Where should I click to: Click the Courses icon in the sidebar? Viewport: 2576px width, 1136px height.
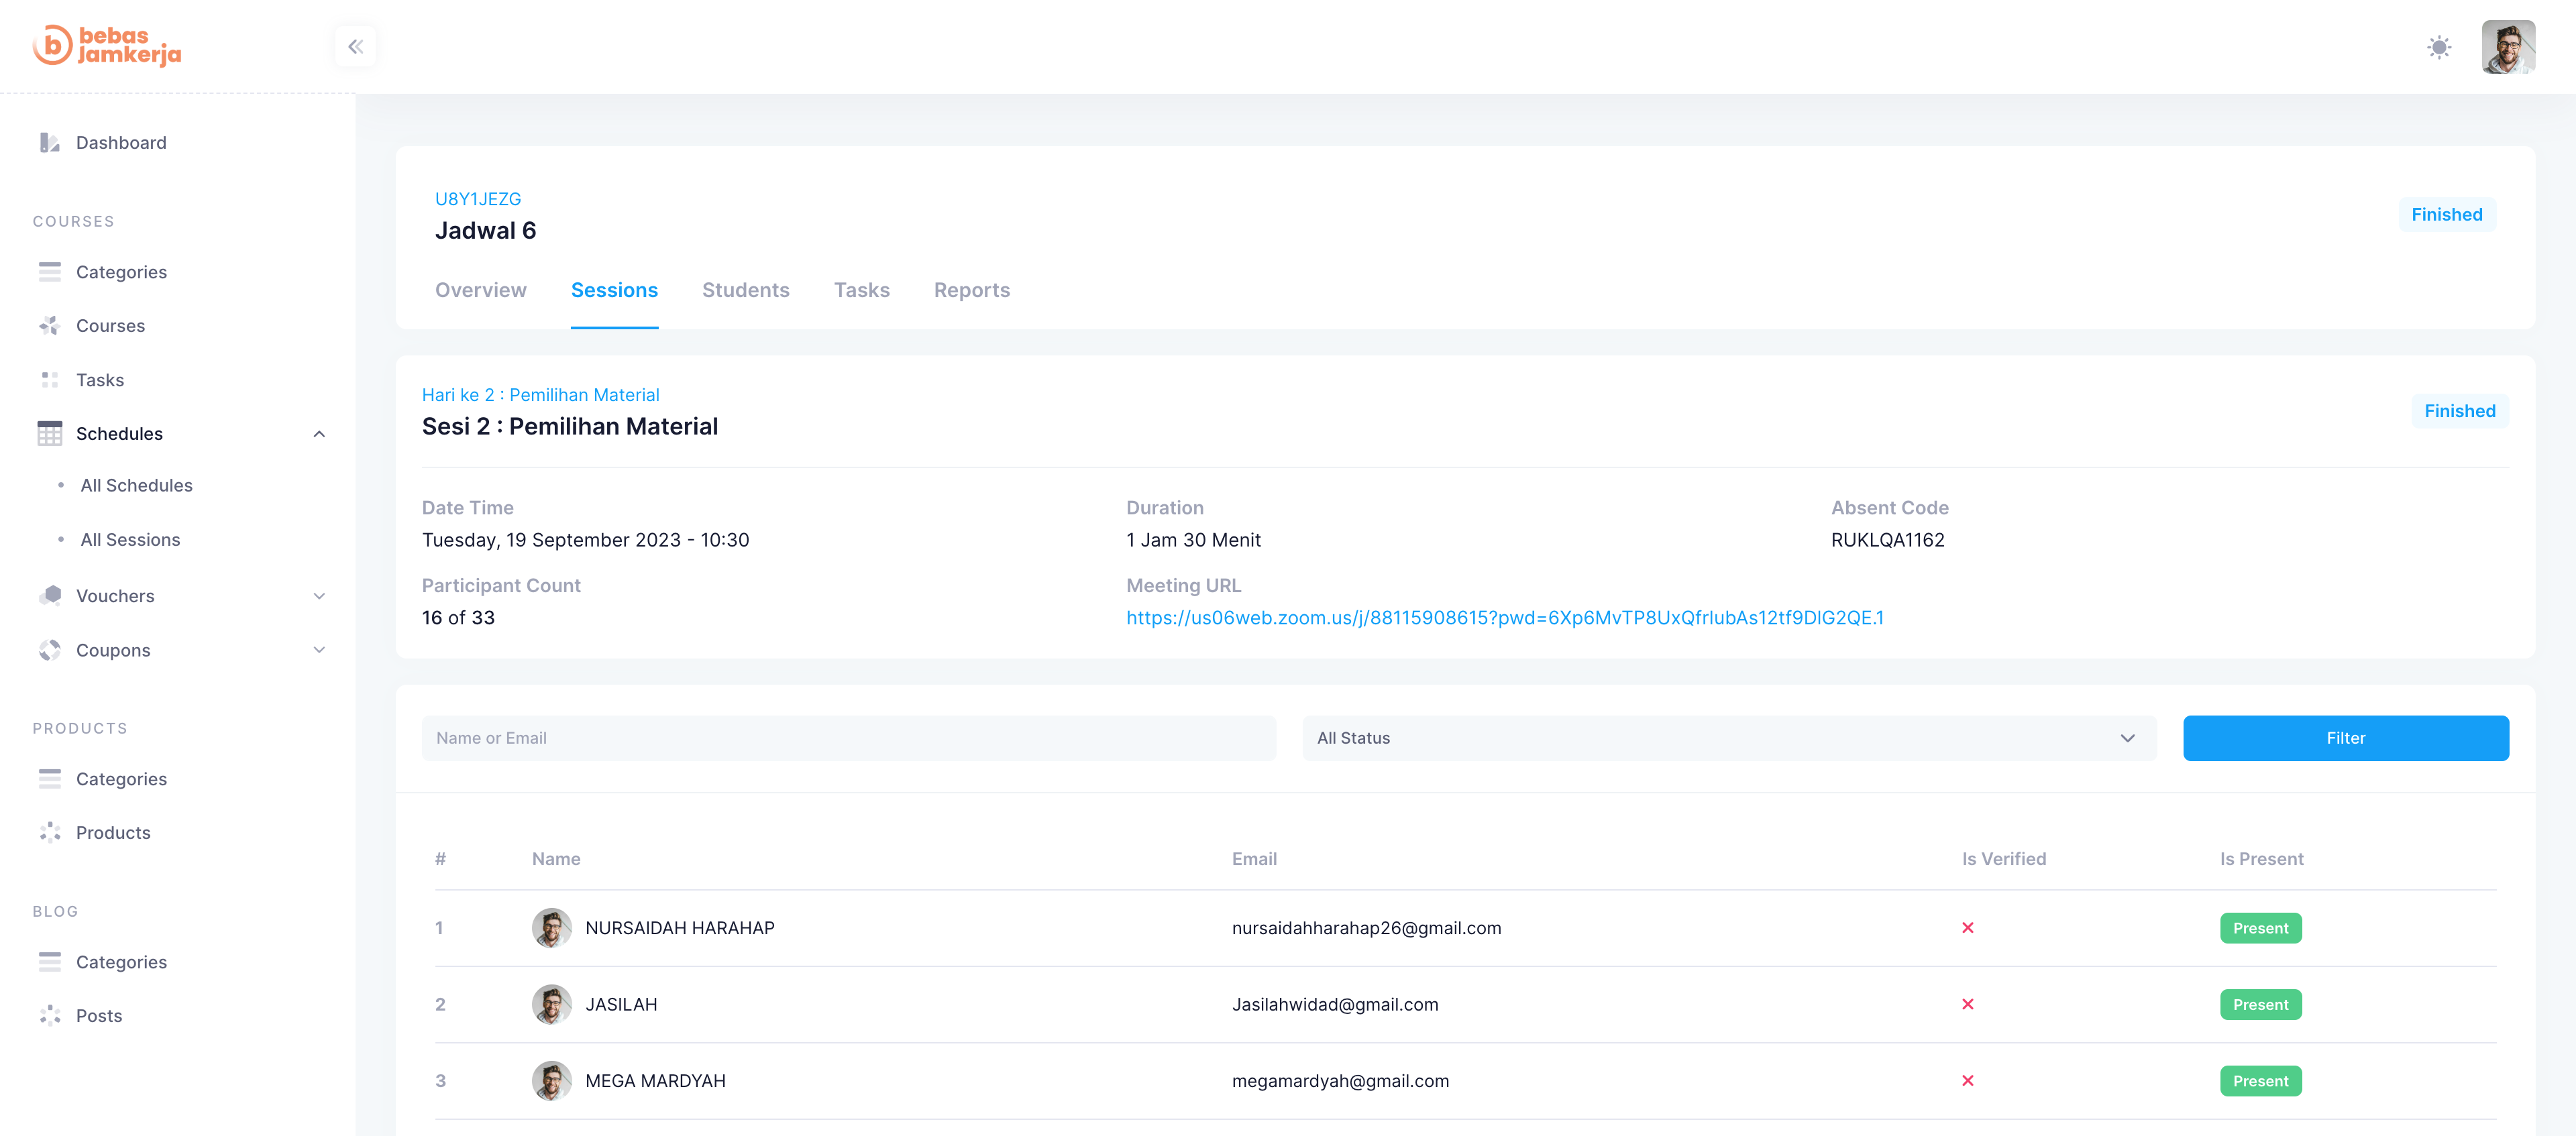pyautogui.click(x=49, y=326)
